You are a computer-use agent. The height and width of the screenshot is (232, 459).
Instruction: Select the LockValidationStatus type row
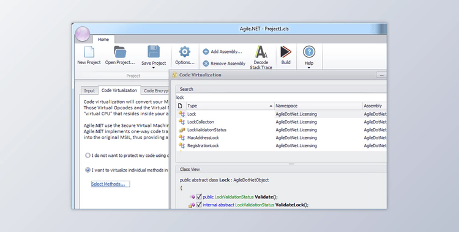click(x=281, y=129)
